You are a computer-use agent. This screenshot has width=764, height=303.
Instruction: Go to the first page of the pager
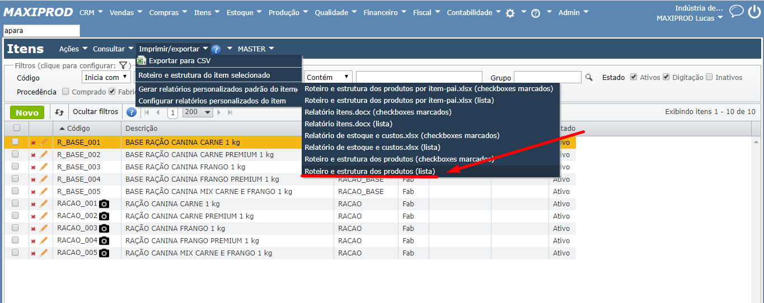click(x=147, y=112)
